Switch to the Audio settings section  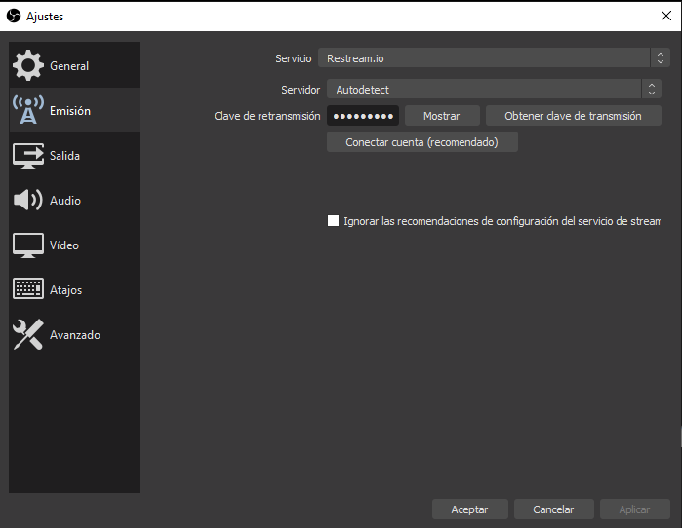point(74,200)
